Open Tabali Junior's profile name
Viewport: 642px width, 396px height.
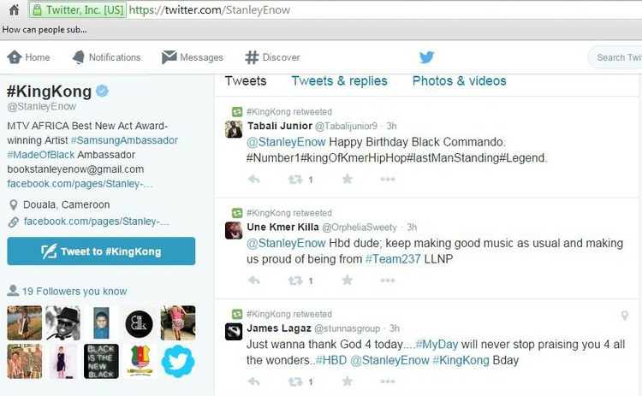coord(280,126)
